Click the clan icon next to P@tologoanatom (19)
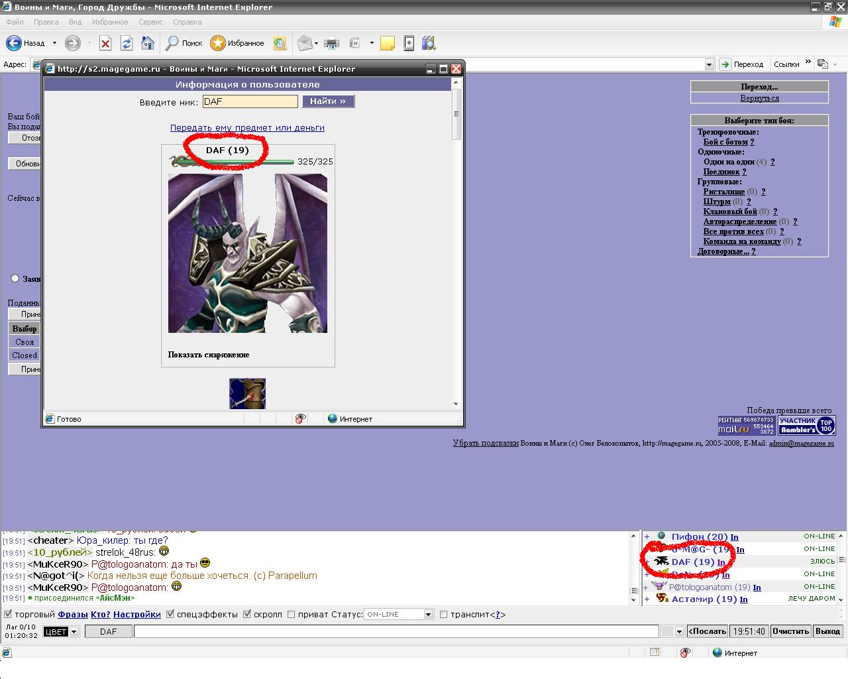 (659, 586)
